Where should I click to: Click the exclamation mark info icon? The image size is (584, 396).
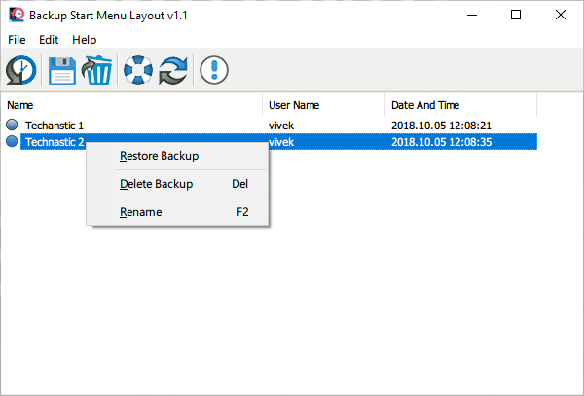(214, 70)
